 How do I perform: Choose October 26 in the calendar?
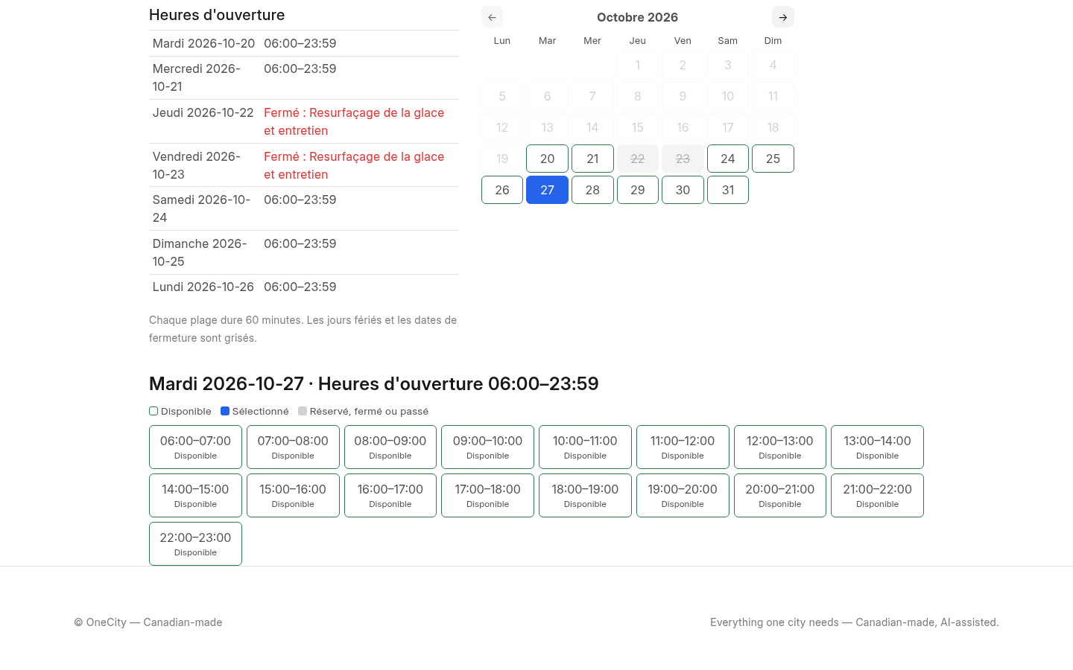pos(502,190)
